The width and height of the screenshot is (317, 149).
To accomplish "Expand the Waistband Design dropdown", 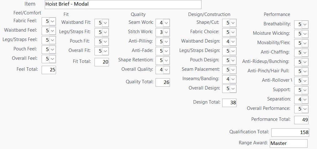I will pos(233,42).
